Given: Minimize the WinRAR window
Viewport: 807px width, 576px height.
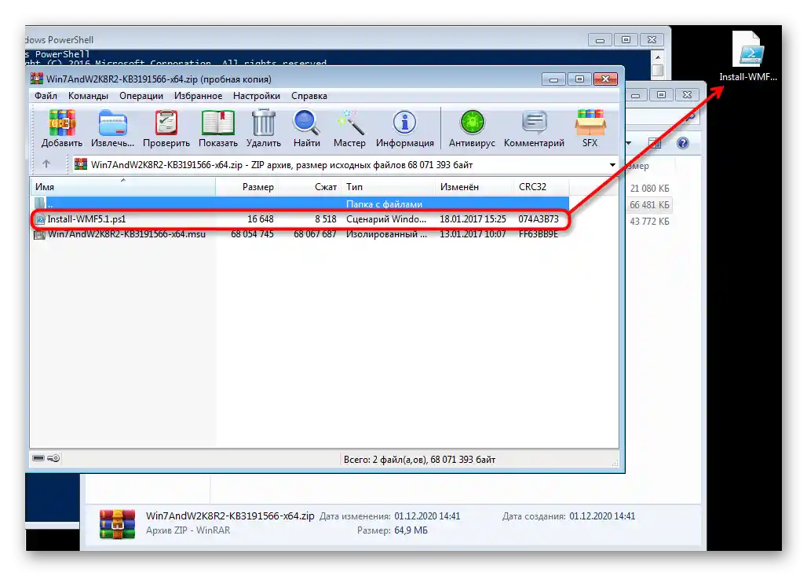Looking at the screenshot, I should (x=553, y=79).
